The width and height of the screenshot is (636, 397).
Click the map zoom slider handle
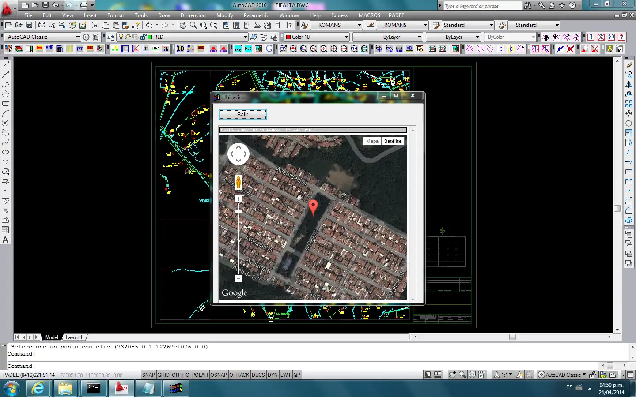[238, 212]
